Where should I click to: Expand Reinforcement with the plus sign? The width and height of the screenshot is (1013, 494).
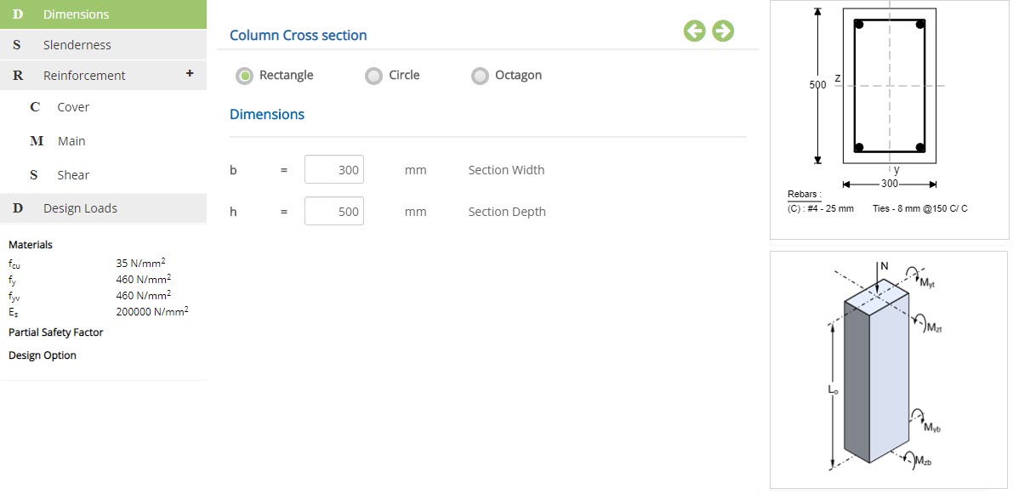190,74
